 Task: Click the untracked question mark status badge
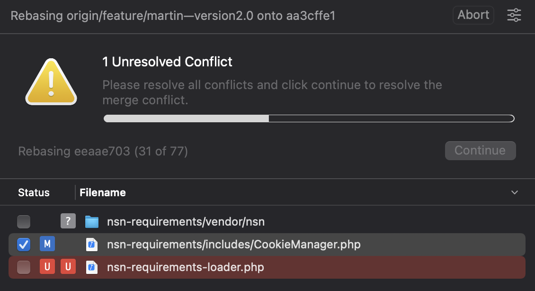[68, 221]
